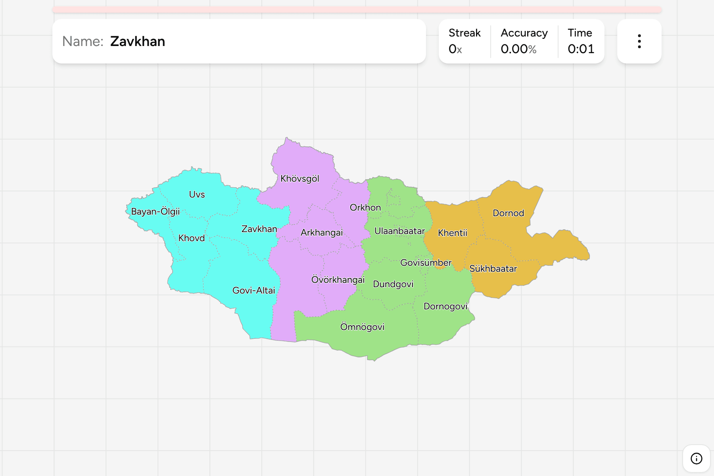714x476 pixels.
Task: Click the Streak counter value
Action: pos(455,49)
